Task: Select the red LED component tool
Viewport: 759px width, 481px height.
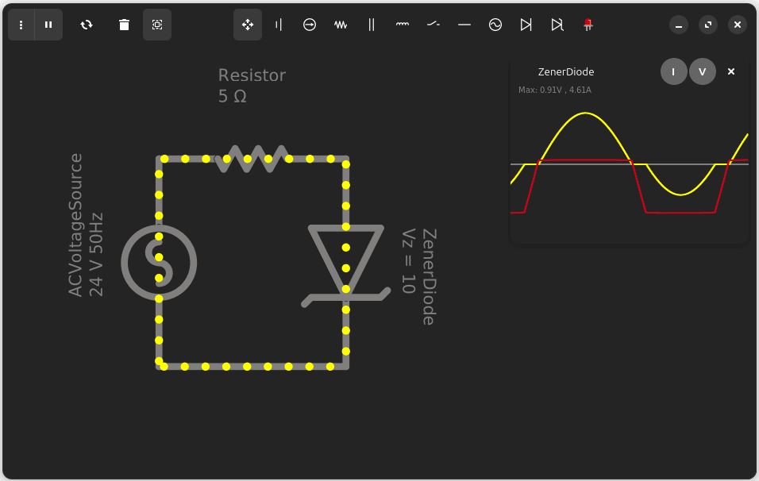Action: tap(588, 25)
